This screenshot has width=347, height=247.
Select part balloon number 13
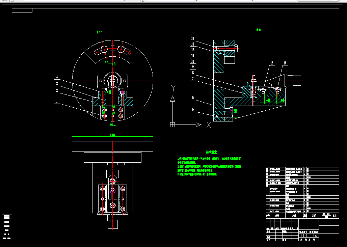[192, 44]
